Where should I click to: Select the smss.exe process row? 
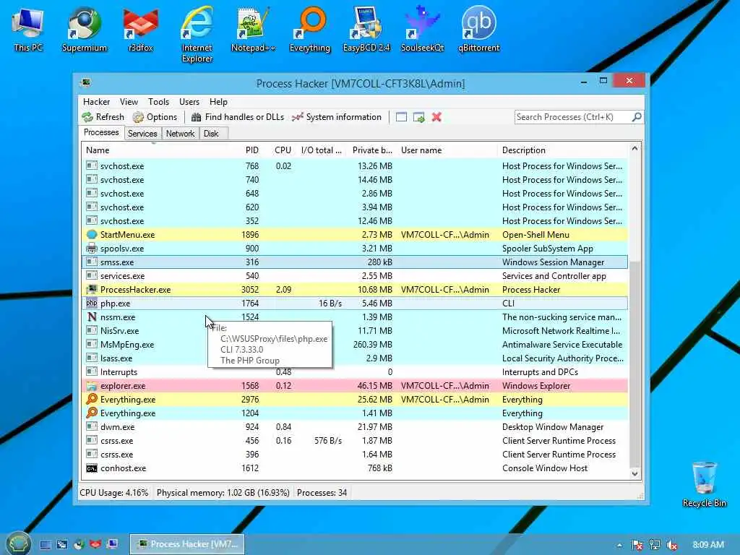(x=355, y=262)
